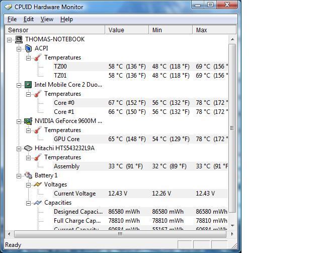The image size is (322, 253).
Task: Click the thermometer icon under NVIDIA GeForce
Action: coord(38,130)
